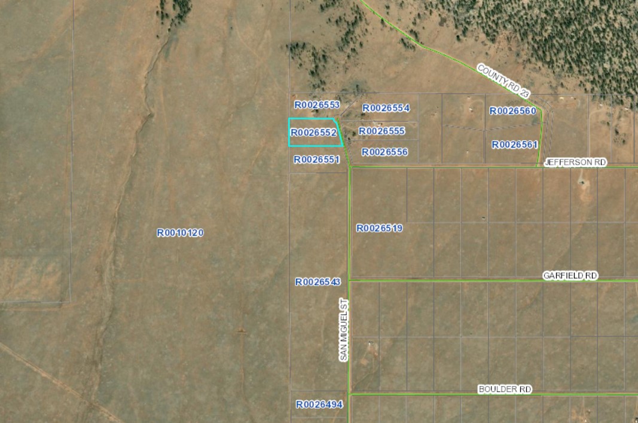Click the Boulder Rd label
This screenshot has height=423, width=638.
(505, 389)
